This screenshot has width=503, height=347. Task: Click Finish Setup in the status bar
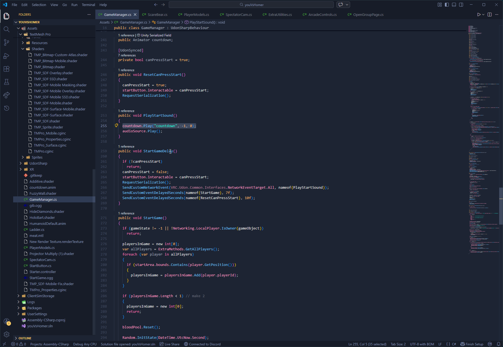[472, 344]
